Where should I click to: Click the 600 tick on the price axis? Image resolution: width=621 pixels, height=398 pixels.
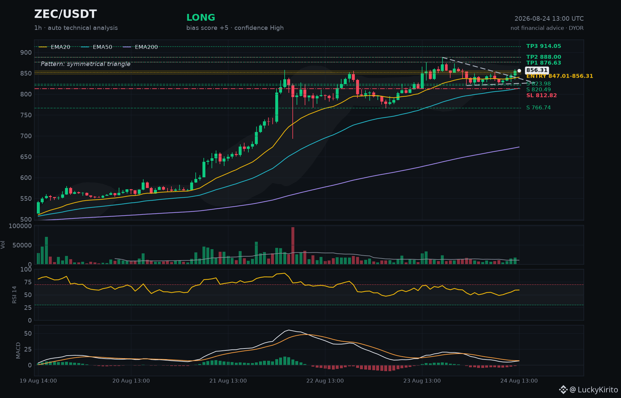(26, 178)
